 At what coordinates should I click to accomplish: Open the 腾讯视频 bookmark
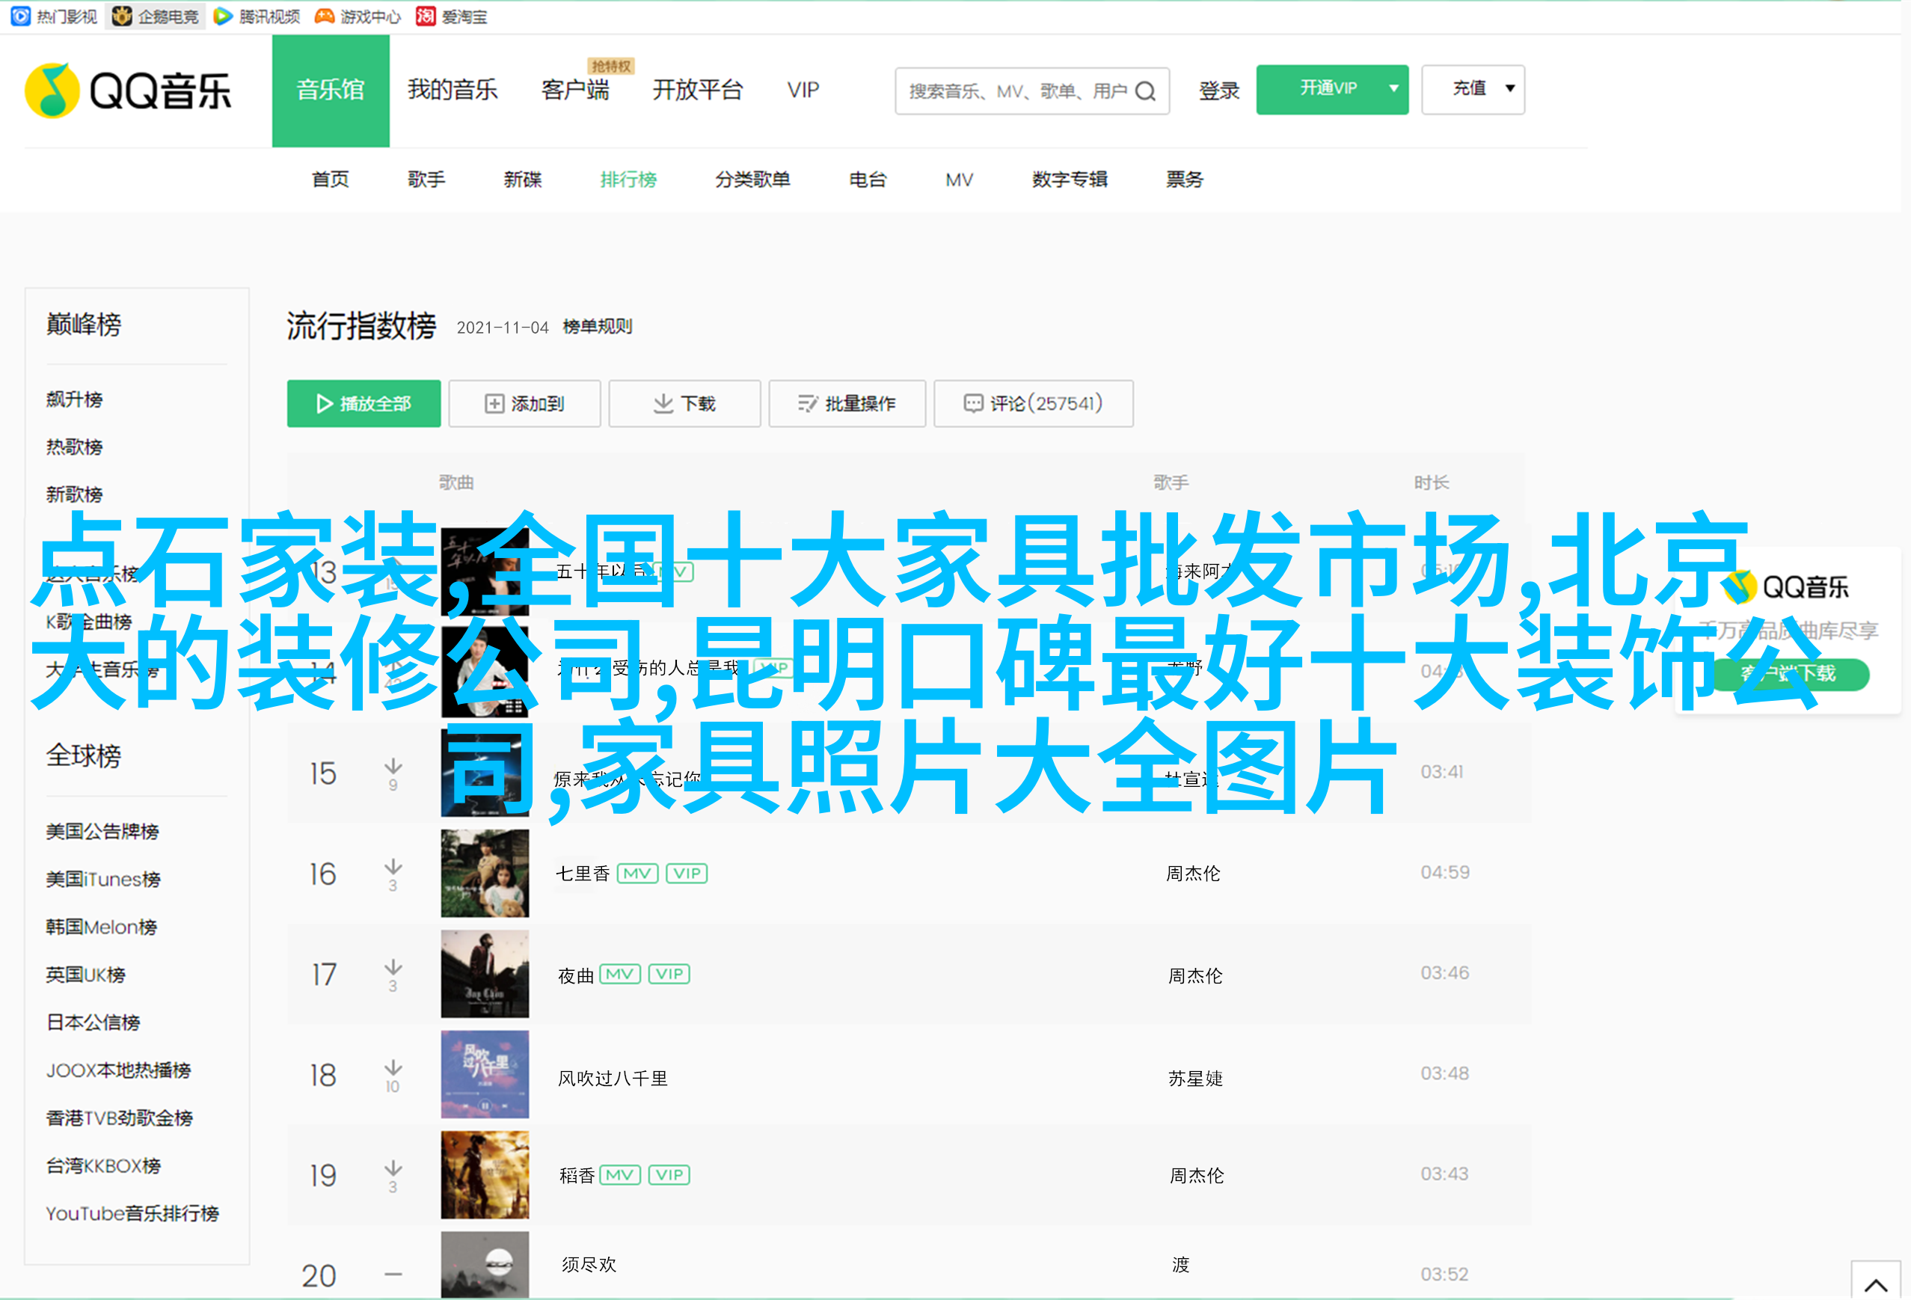pos(257,16)
